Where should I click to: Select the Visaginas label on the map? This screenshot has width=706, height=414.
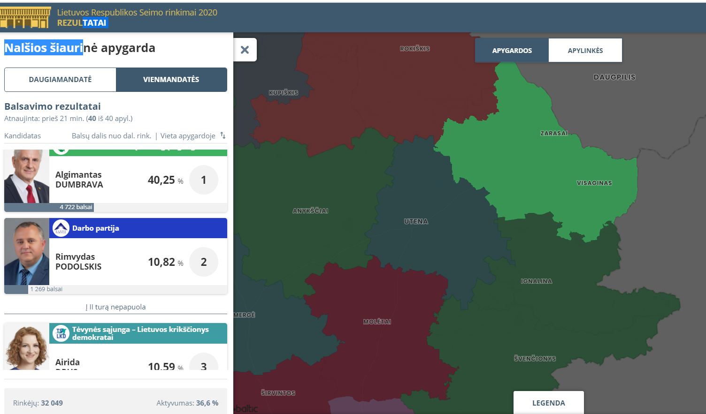tap(594, 183)
